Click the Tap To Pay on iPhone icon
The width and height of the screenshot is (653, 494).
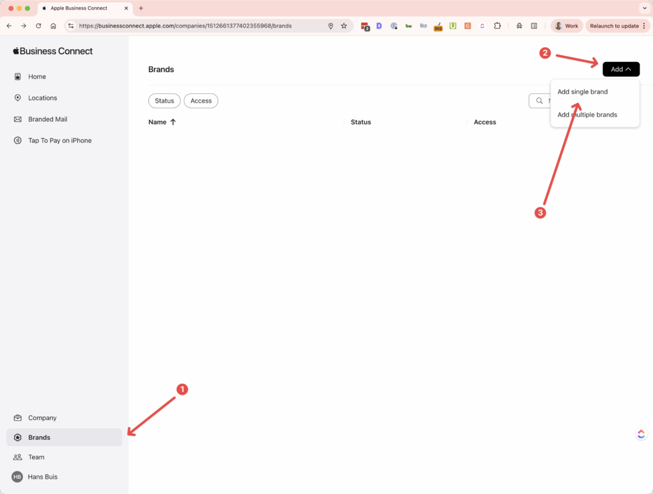click(x=18, y=140)
